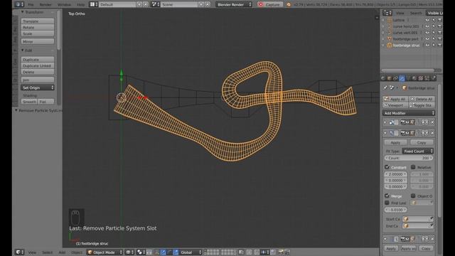The height and width of the screenshot is (256, 455).
Task: Collapse the Edit panel
Action: (x=22, y=50)
